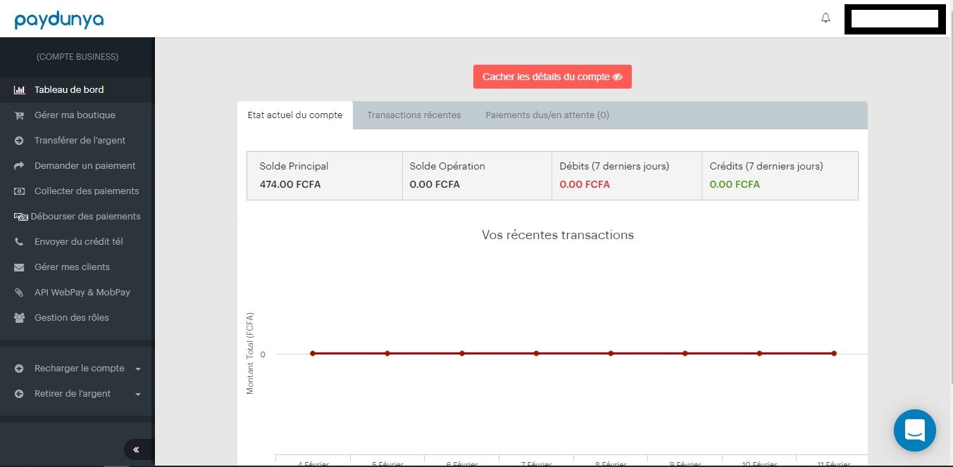
Task: Open Paiements dus/en attente tab
Action: coord(547,115)
